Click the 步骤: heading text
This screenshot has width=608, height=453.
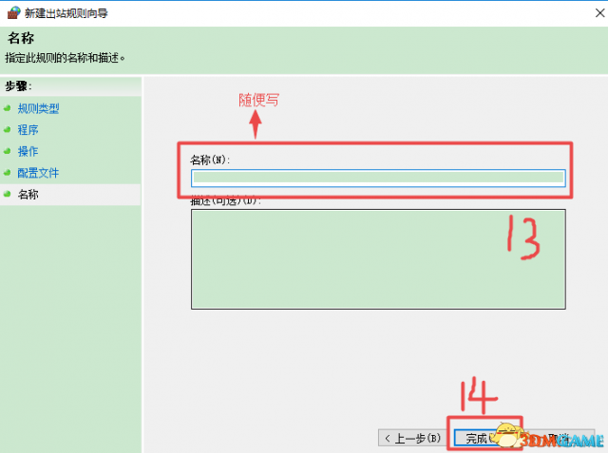point(18,86)
